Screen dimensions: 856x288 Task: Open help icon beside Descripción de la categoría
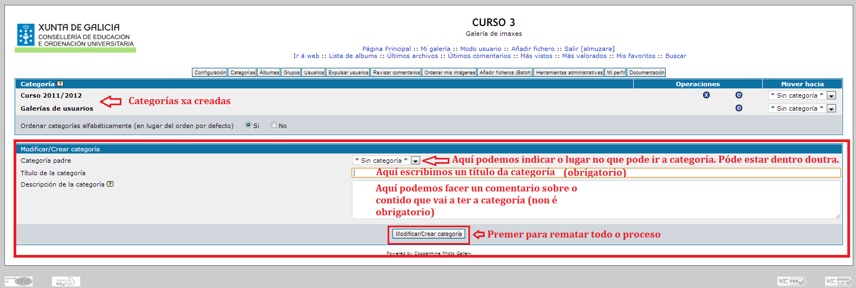tap(110, 184)
